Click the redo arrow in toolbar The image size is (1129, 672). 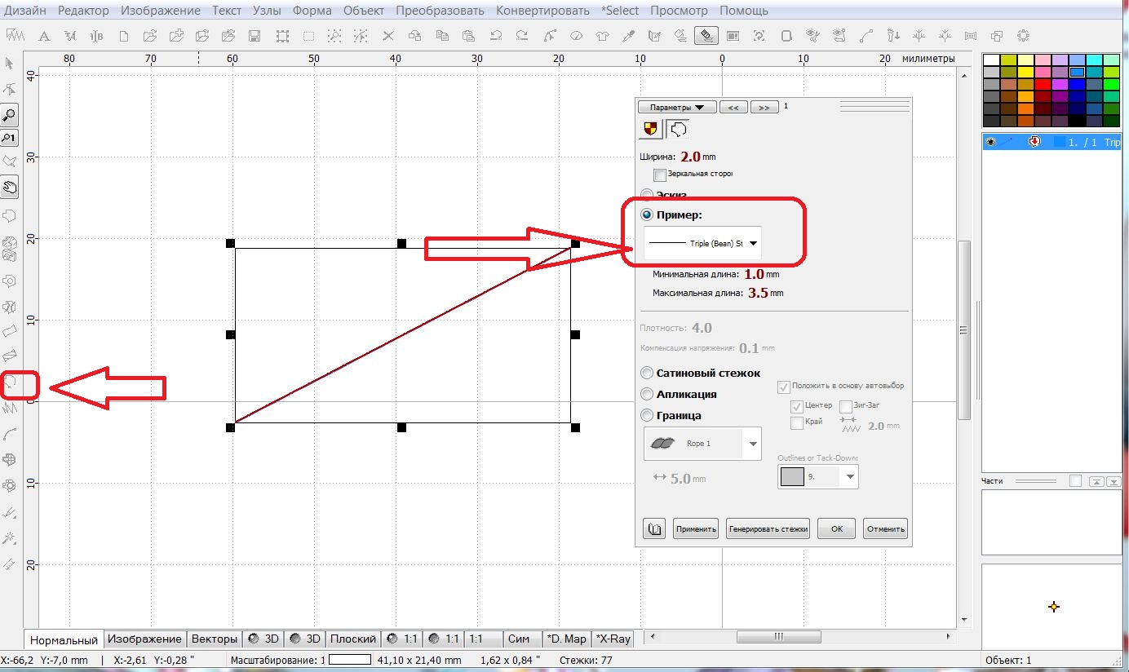click(x=522, y=36)
